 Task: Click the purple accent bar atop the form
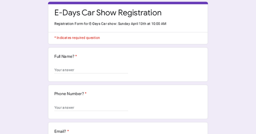pos(128,3)
